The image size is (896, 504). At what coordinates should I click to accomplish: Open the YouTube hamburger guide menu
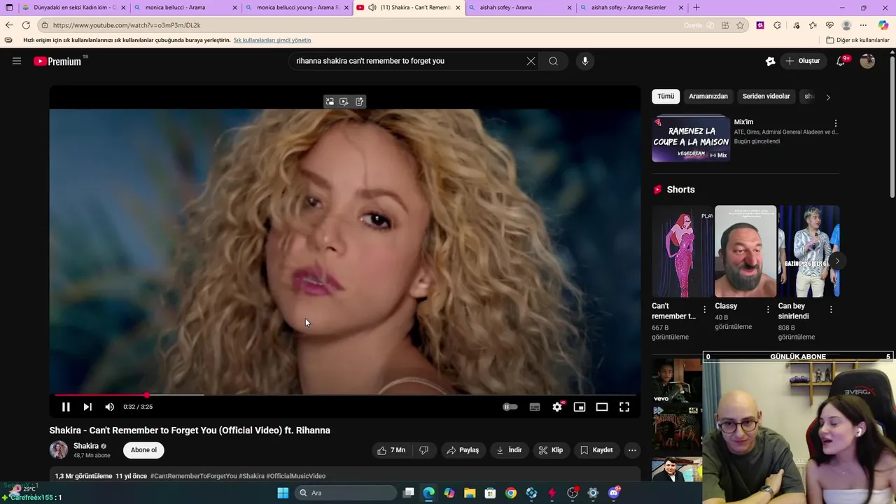pyautogui.click(x=17, y=61)
